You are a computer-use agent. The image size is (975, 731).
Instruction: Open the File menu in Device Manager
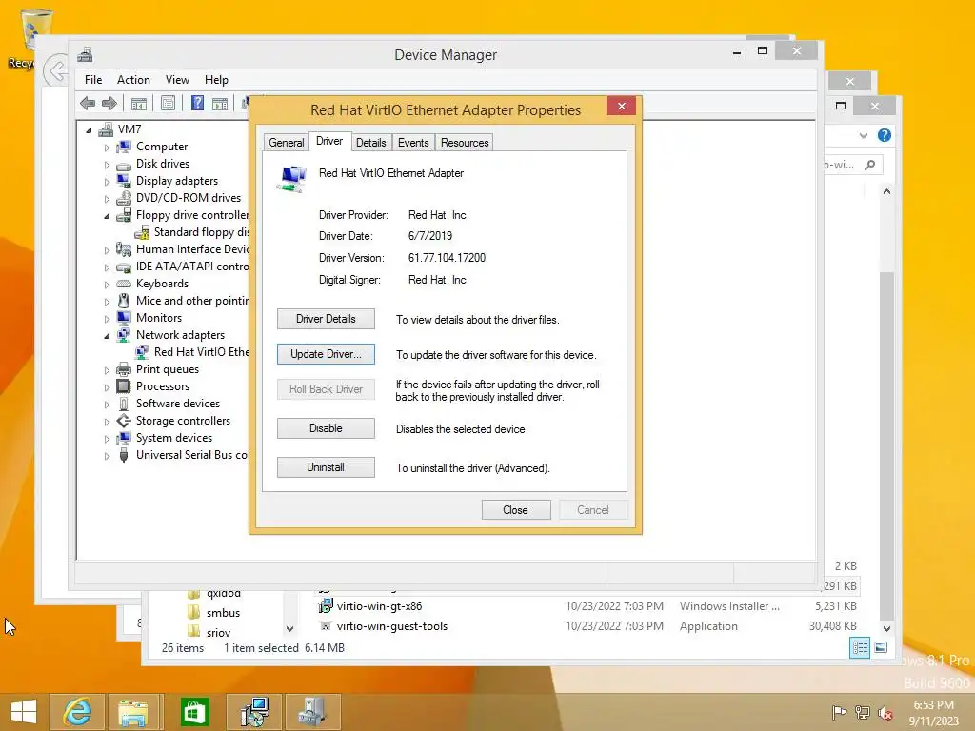coord(93,80)
